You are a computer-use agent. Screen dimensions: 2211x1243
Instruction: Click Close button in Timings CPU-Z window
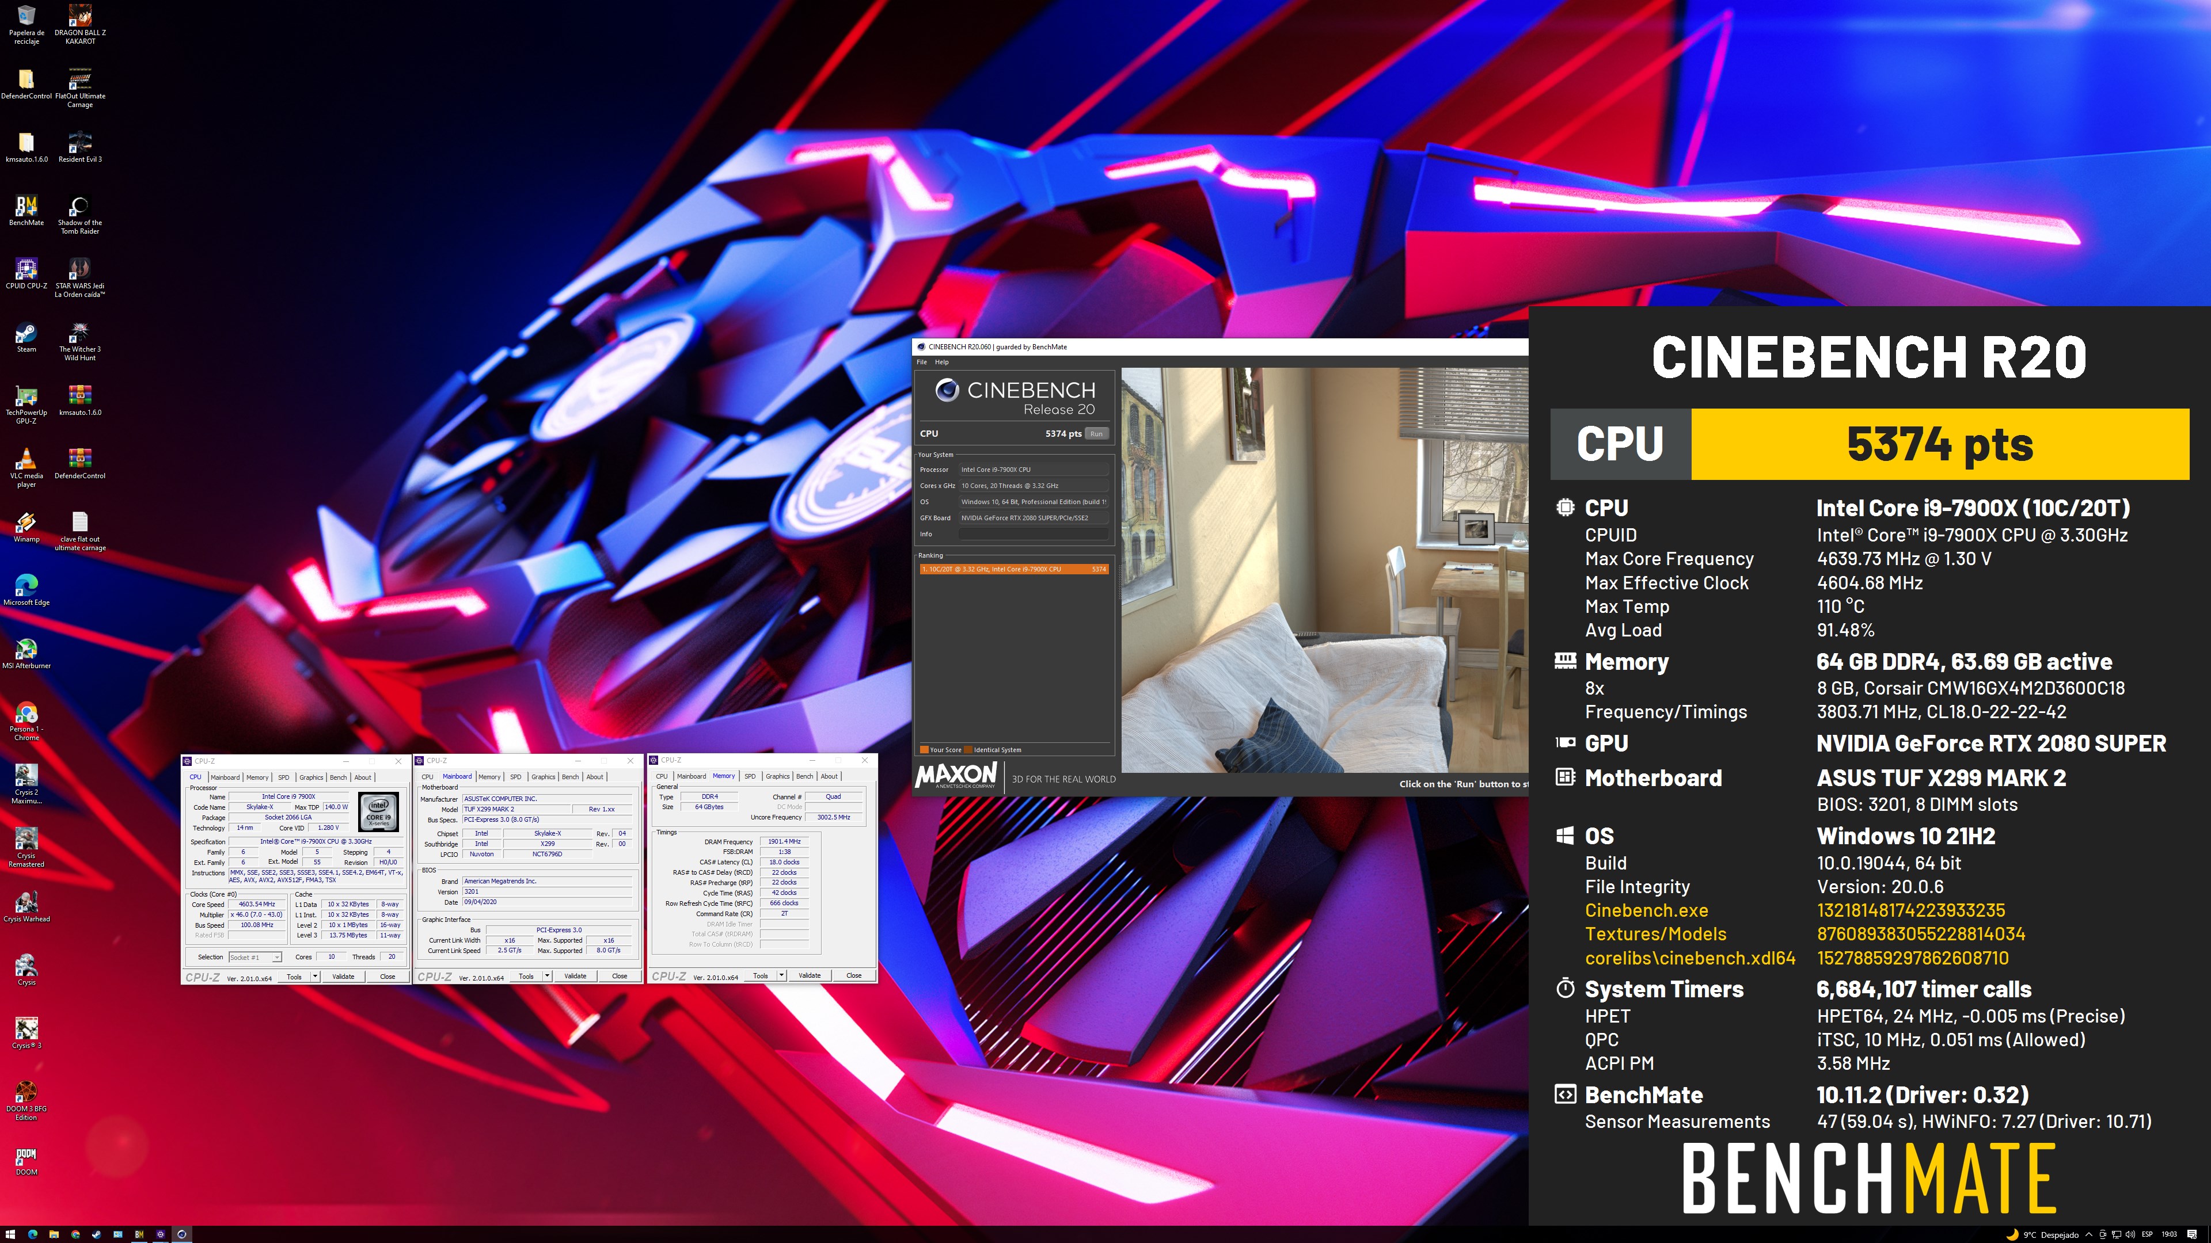click(854, 975)
